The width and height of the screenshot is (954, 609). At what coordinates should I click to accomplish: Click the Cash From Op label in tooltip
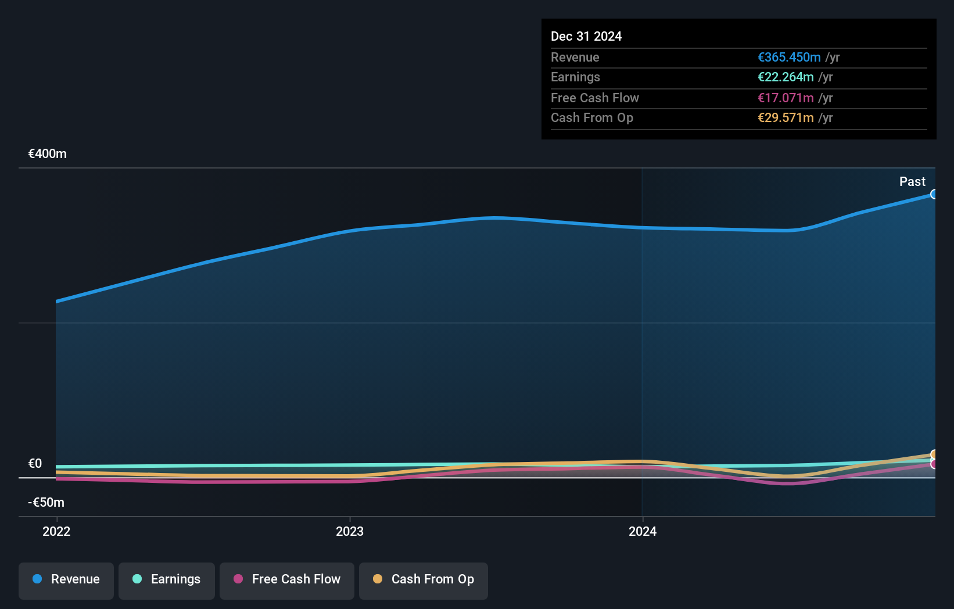592,117
